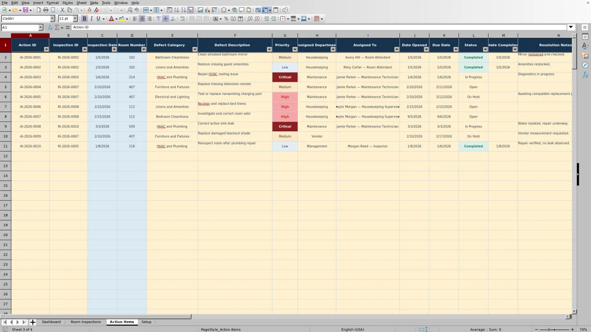Click the Spelling check icon
Viewport: 591px width, 332px height.
pyautogui.click(x=136, y=10)
